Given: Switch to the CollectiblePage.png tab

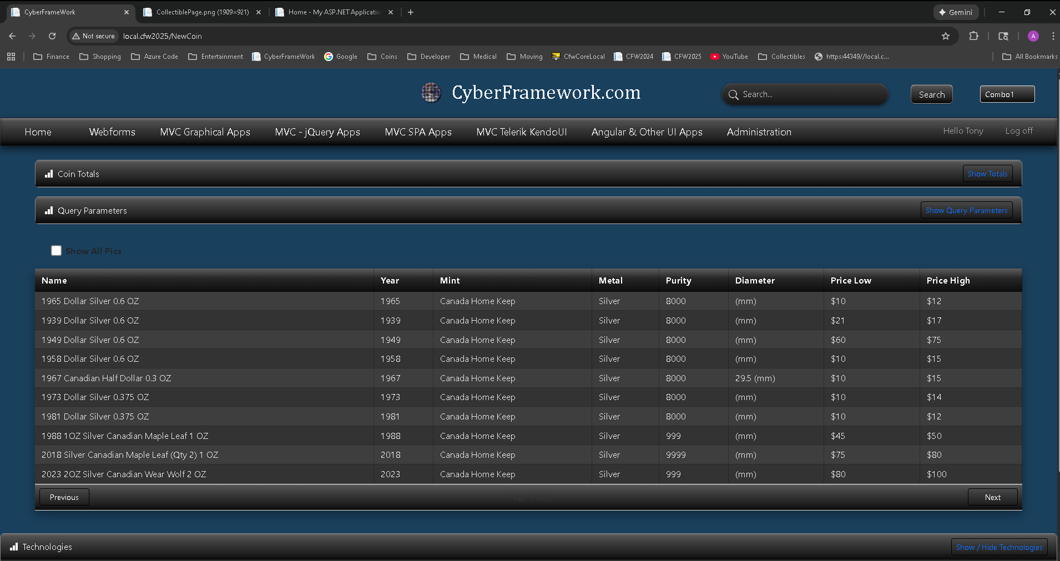Looking at the screenshot, I should click(x=200, y=12).
